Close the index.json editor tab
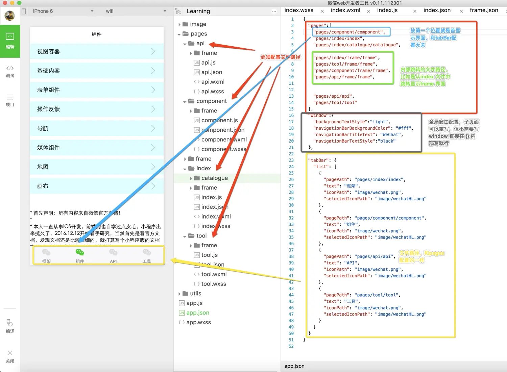The height and width of the screenshot is (372, 507). click(461, 11)
